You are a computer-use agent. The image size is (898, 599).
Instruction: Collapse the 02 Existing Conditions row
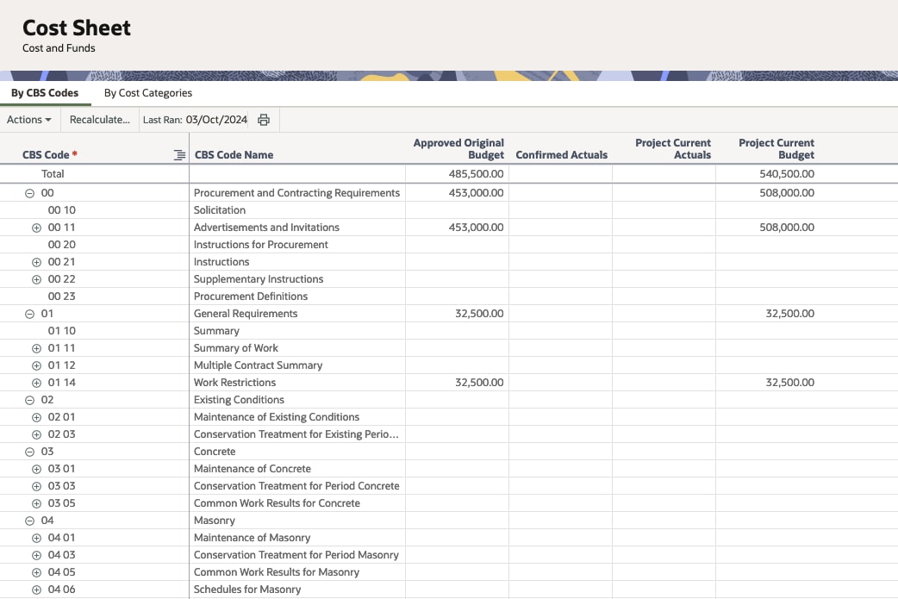tap(30, 400)
